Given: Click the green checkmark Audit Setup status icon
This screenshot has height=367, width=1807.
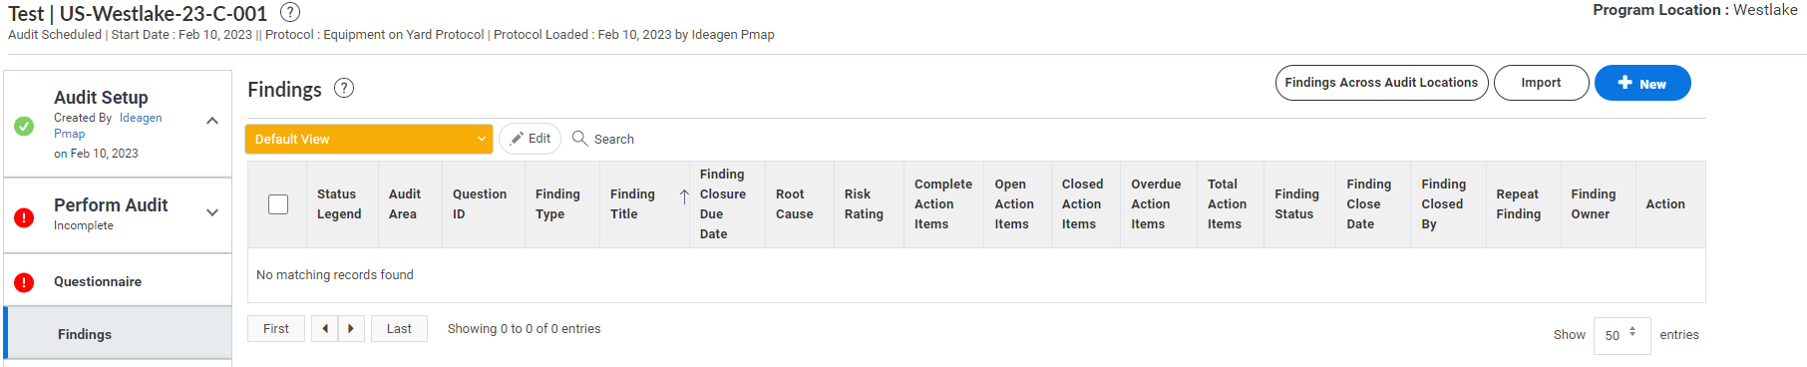Looking at the screenshot, I should point(24,126).
